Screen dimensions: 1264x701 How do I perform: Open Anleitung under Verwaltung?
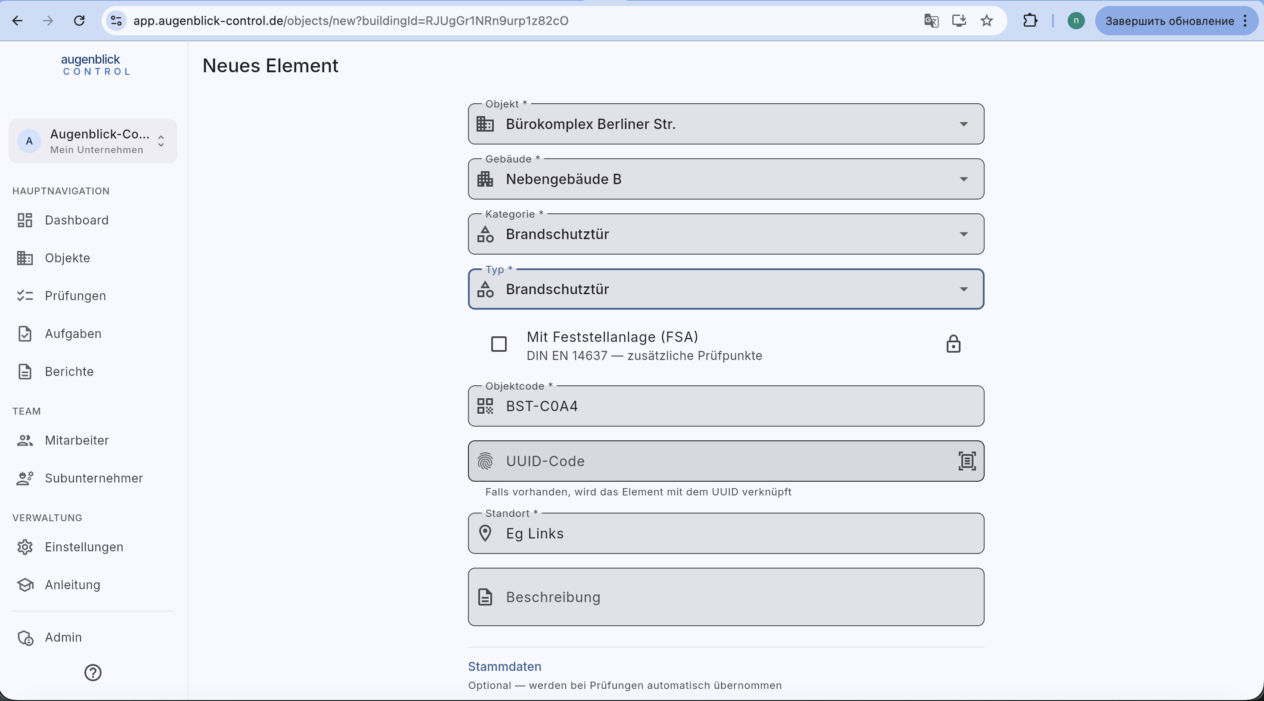93,584
